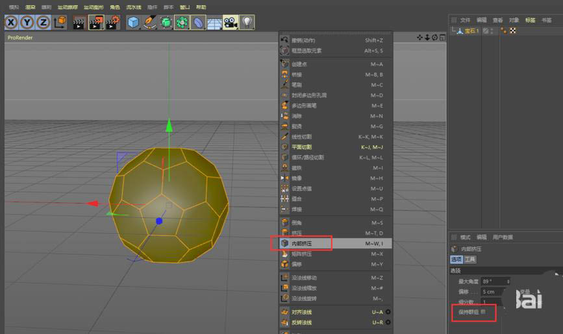Toggle the Z axis lock
Screen dimensions: 563x334
[x=44, y=23]
